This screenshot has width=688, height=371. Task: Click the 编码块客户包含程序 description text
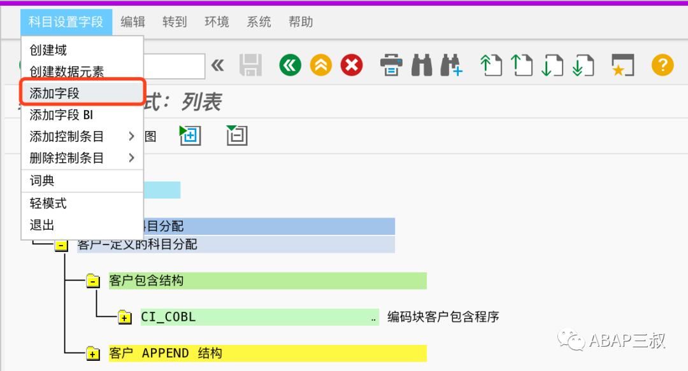coord(443,317)
